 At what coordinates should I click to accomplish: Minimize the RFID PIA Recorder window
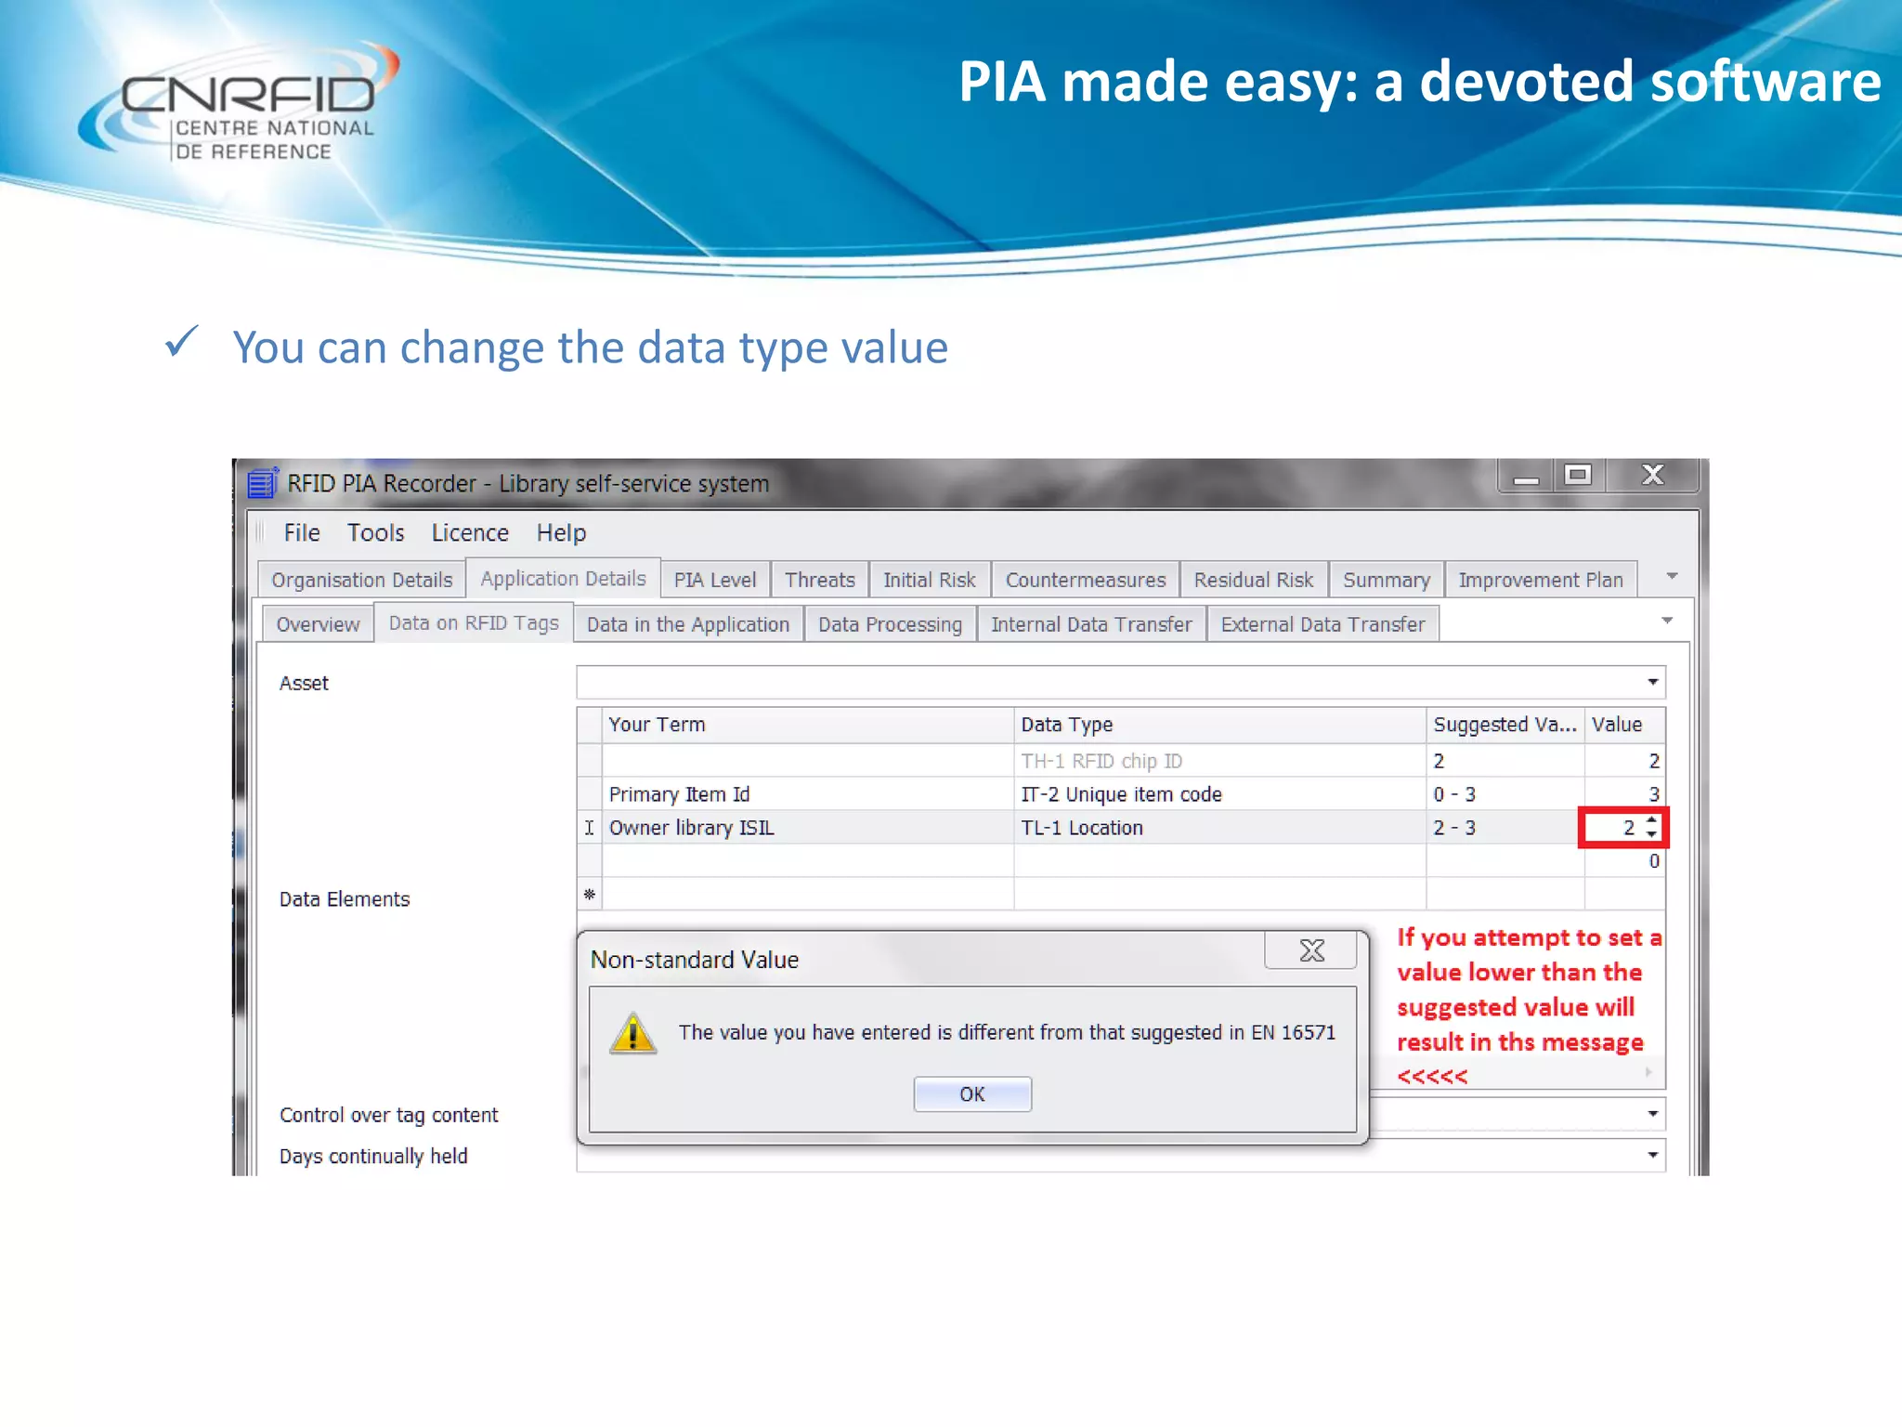pyautogui.click(x=1526, y=477)
